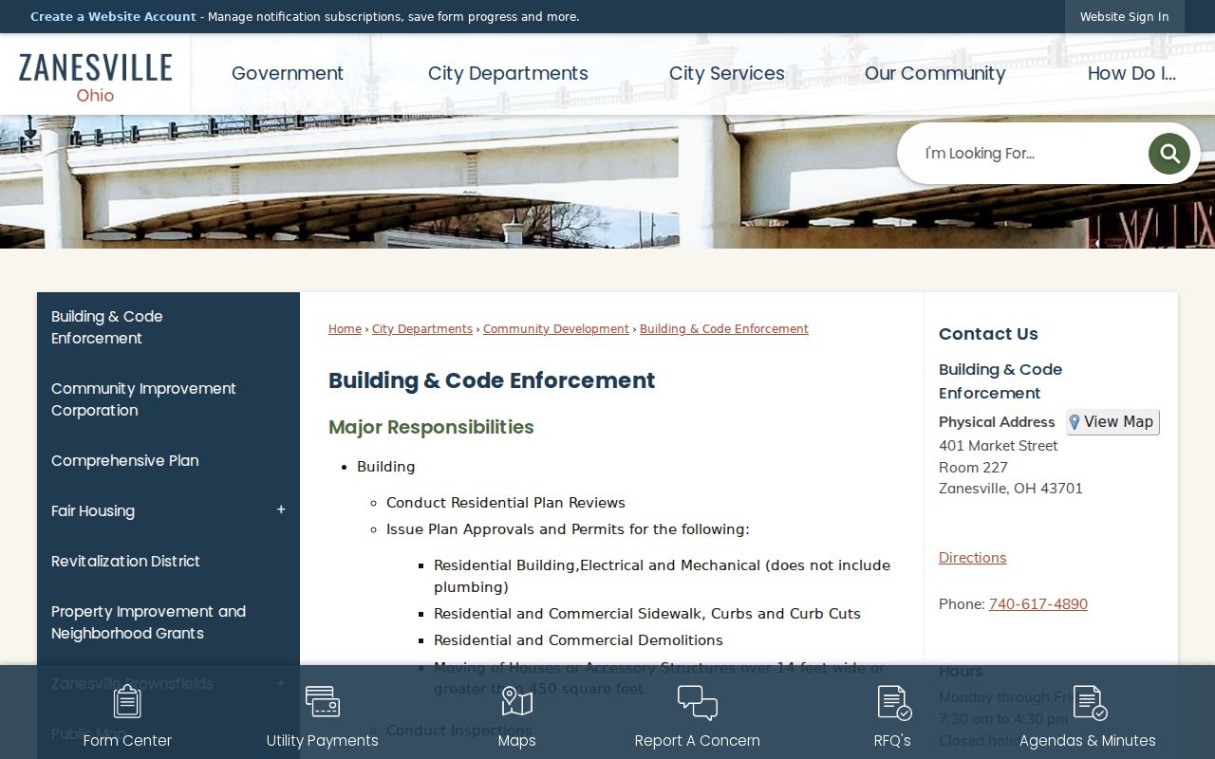Open Property Improvement and Neighborhood Grants

pyautogui.click(x=168, y=622)
